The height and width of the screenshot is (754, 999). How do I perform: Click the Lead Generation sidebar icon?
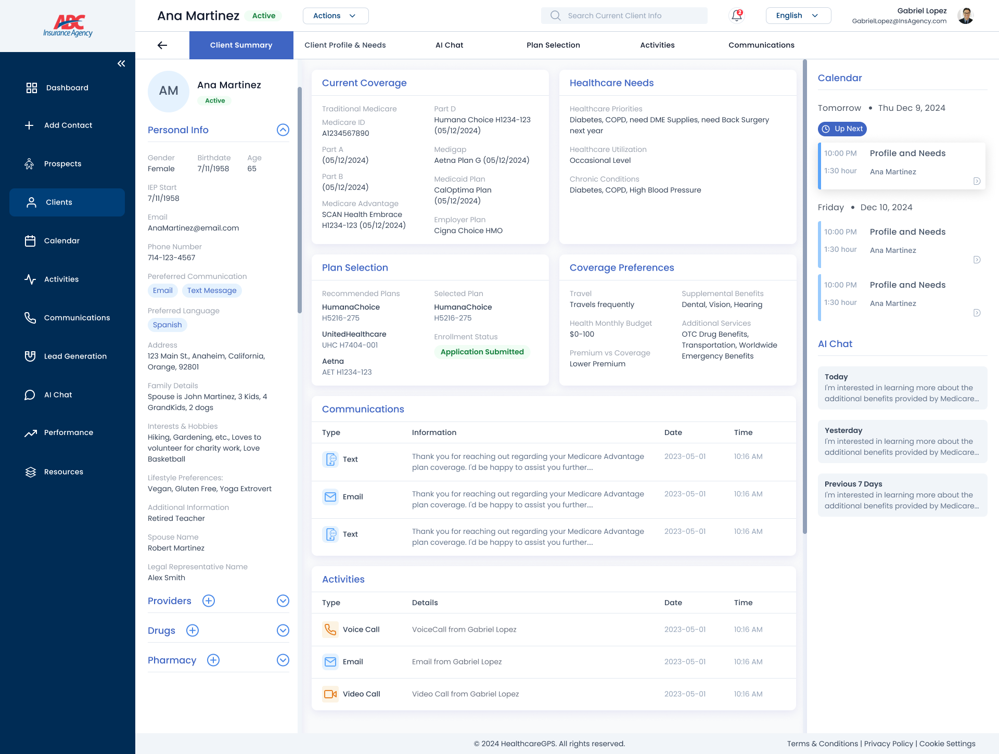click(x=30, y=356)
